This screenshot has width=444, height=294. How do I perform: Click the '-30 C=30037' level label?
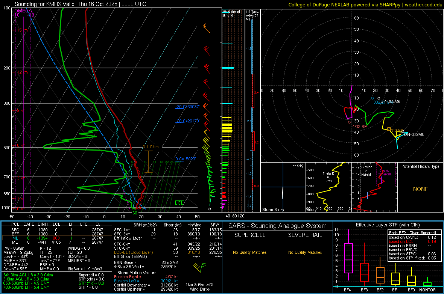(187, 107)
